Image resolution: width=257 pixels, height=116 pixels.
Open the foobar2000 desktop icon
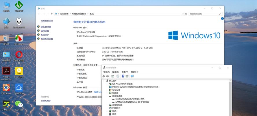pos(19,23)
